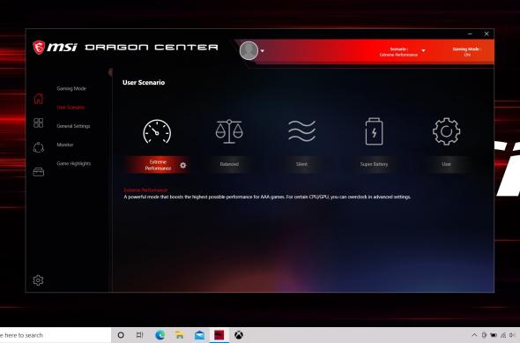Click Dragon Center taskbar icon
Viewport: 520px width, 343px height.
219,335
